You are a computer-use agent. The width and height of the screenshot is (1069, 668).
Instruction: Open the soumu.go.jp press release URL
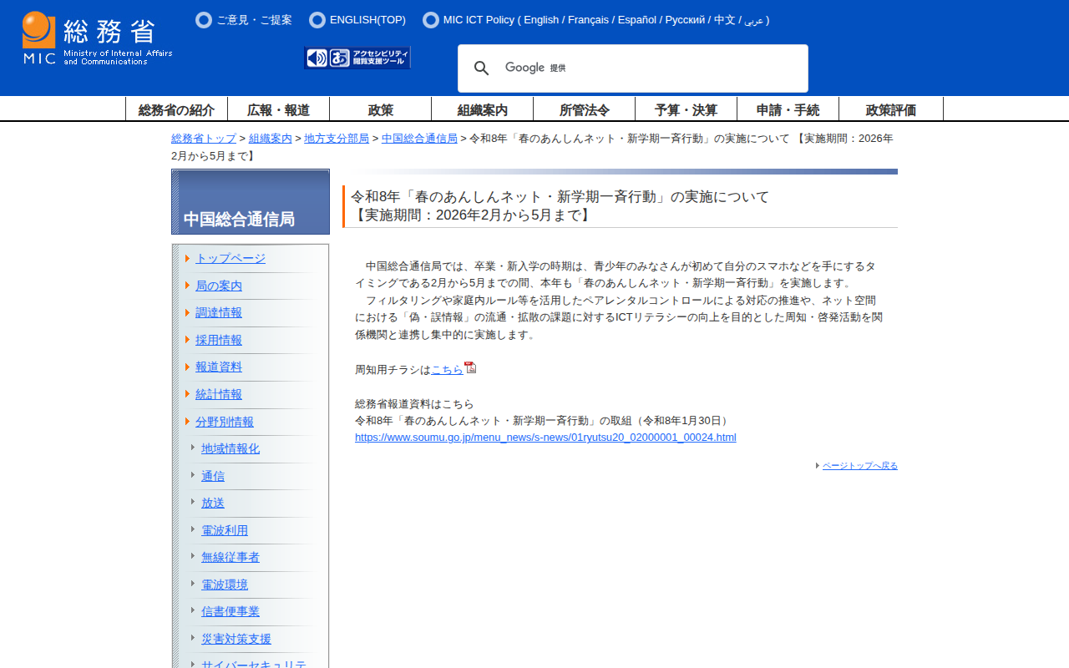545,437
